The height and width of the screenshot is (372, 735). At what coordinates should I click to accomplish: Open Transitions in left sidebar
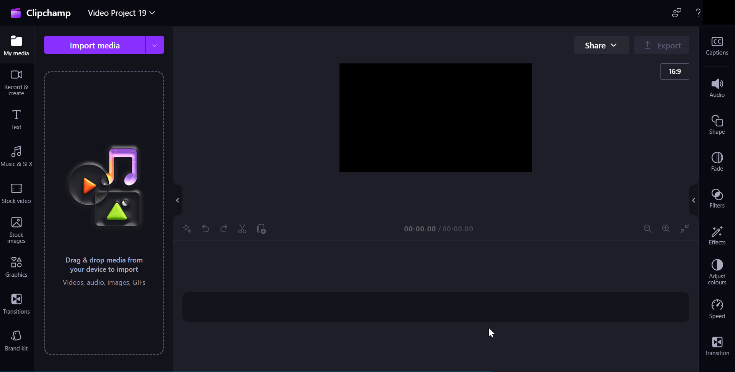[x=17, y=304]
